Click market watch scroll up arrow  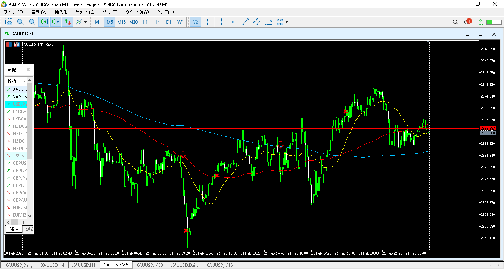(x=30, y=81)
